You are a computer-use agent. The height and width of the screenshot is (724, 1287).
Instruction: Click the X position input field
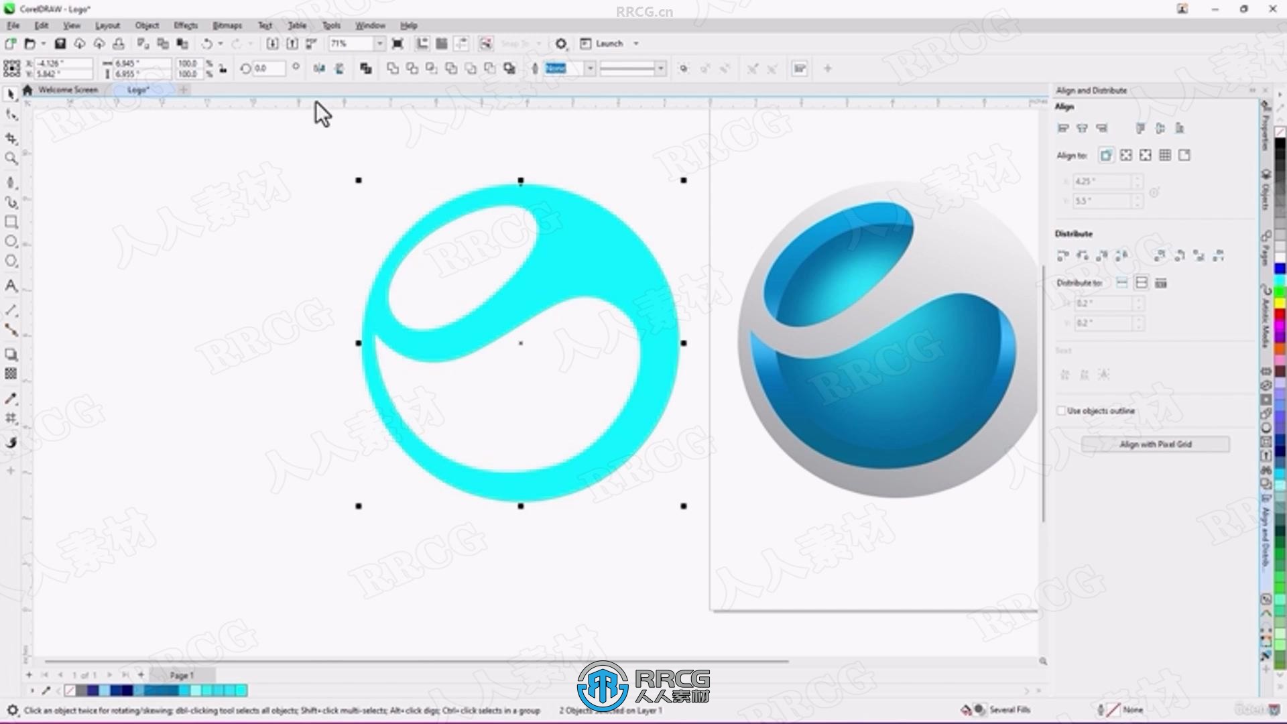(x=63, y=63)
